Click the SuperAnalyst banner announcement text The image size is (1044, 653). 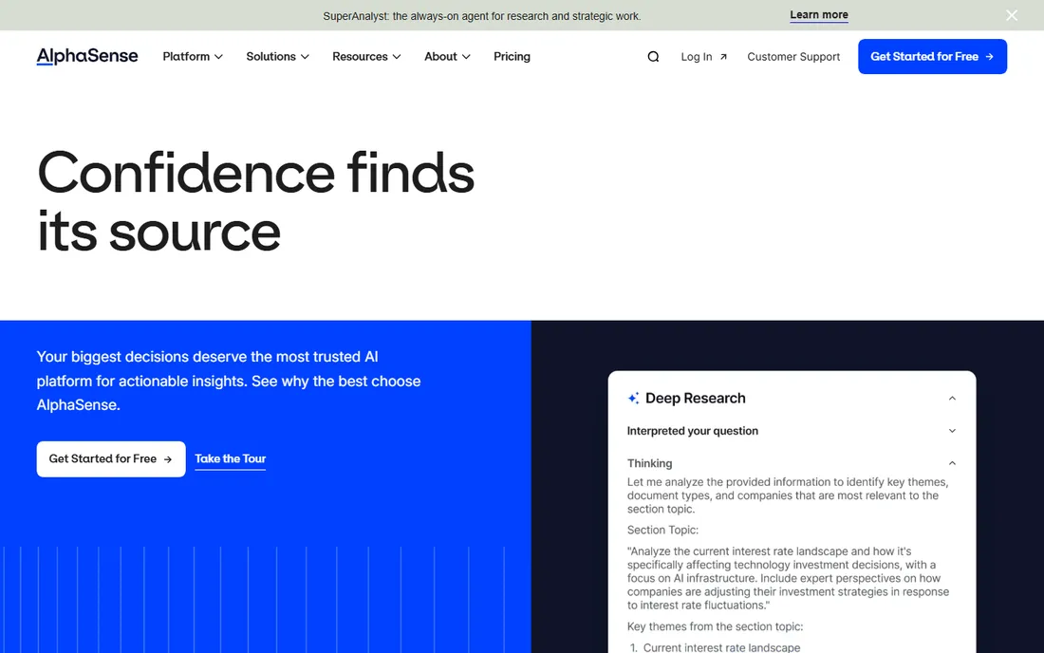pos(482,16)
